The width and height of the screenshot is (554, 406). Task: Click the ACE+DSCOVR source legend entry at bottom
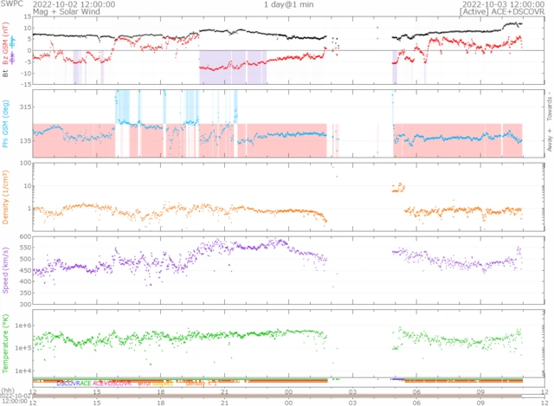[112, 383]
